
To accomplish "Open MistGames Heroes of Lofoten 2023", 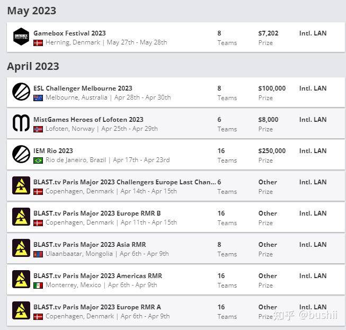I will pyautogui.click(x=88, y=120).
